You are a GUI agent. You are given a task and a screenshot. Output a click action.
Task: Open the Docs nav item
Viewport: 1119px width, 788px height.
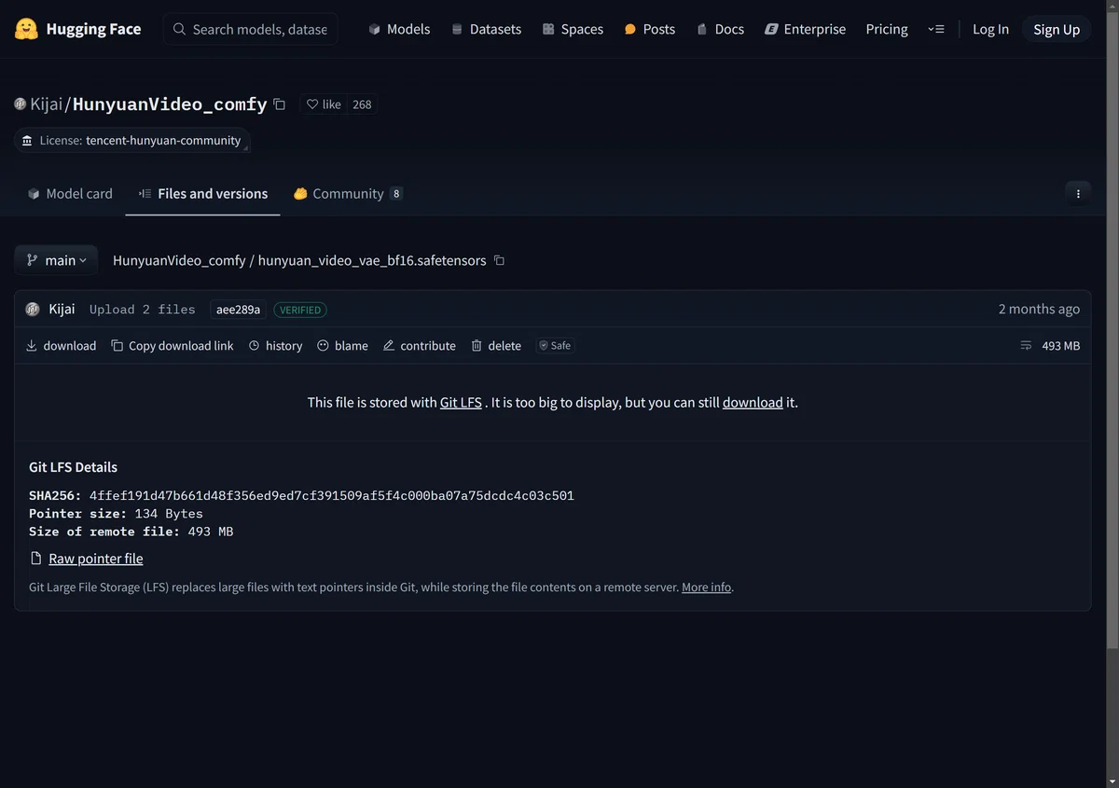coord(720,29)
